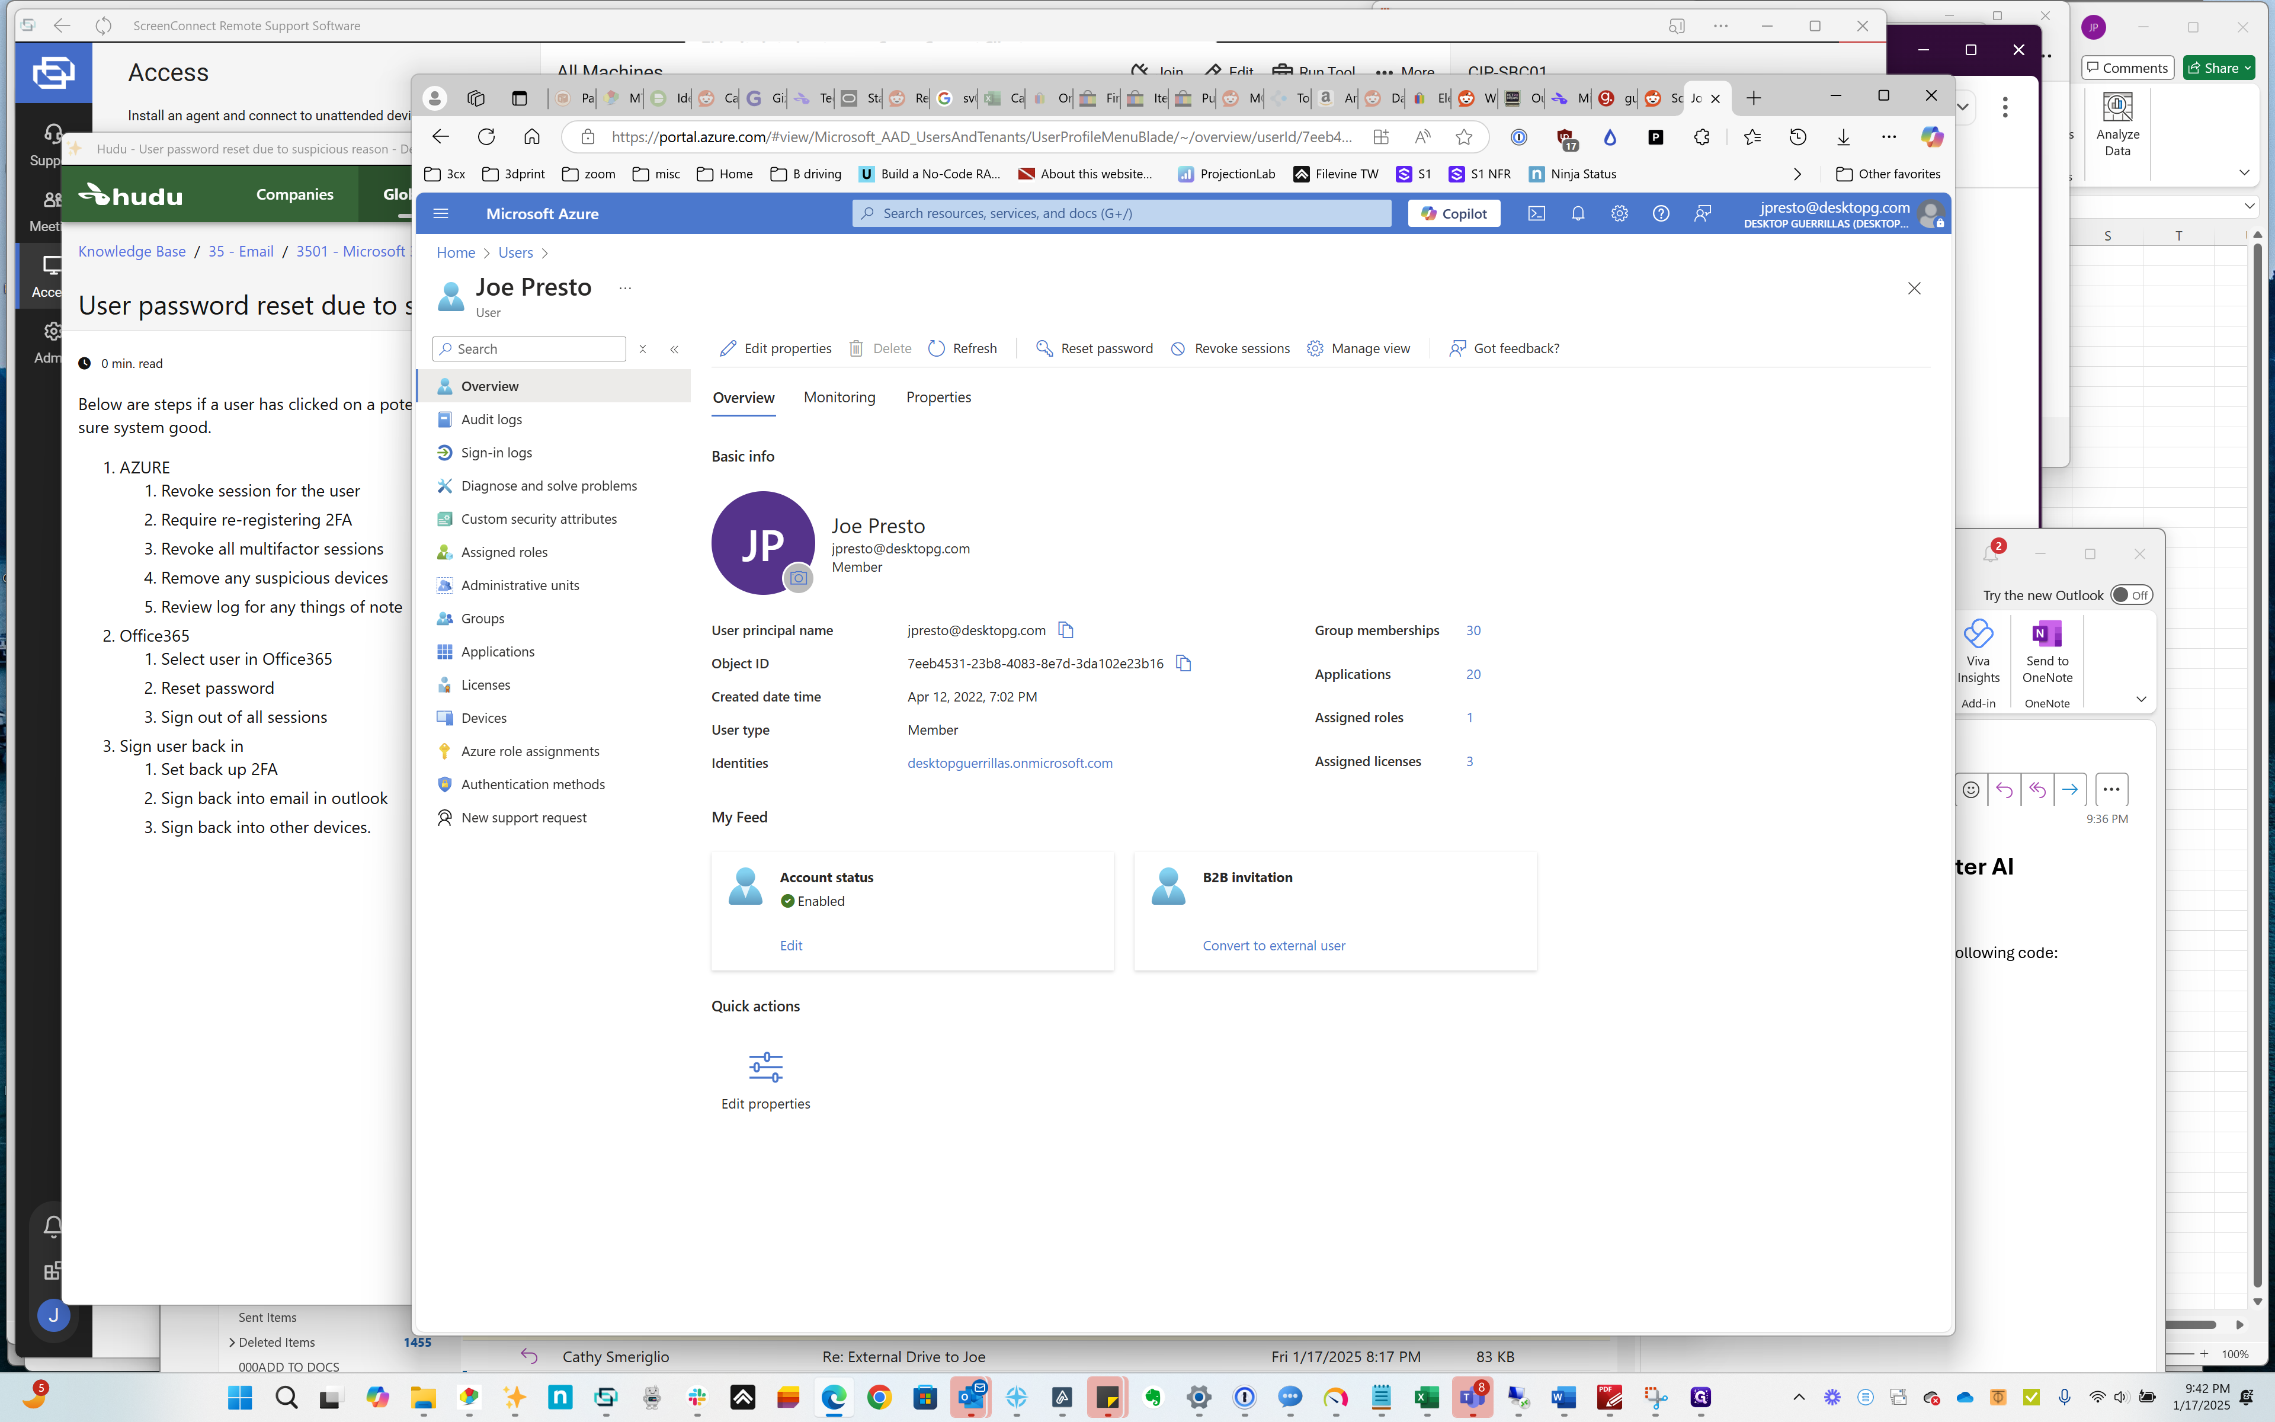Open Edge Copilot sidebar icon
Image resolution: width=2275 pixels, height=1422 pixels.
(x=1932, y=137)
